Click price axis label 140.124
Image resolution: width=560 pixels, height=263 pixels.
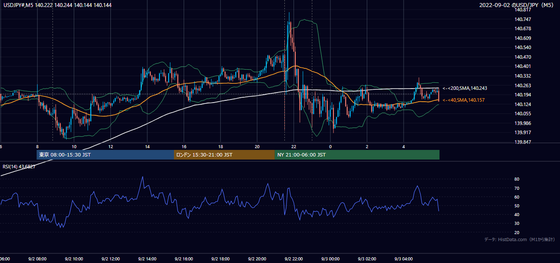pyautogui.click(x=523, y=104)
